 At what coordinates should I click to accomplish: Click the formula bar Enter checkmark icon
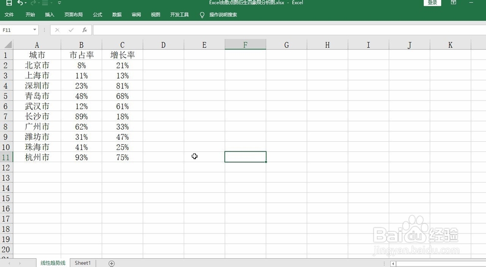[x=71, y=30]
